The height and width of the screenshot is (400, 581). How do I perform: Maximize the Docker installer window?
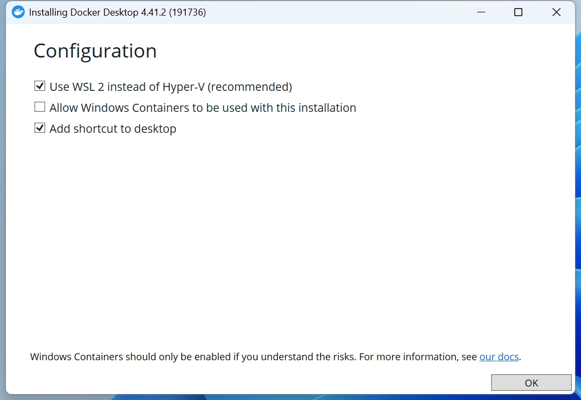[518, 12]
